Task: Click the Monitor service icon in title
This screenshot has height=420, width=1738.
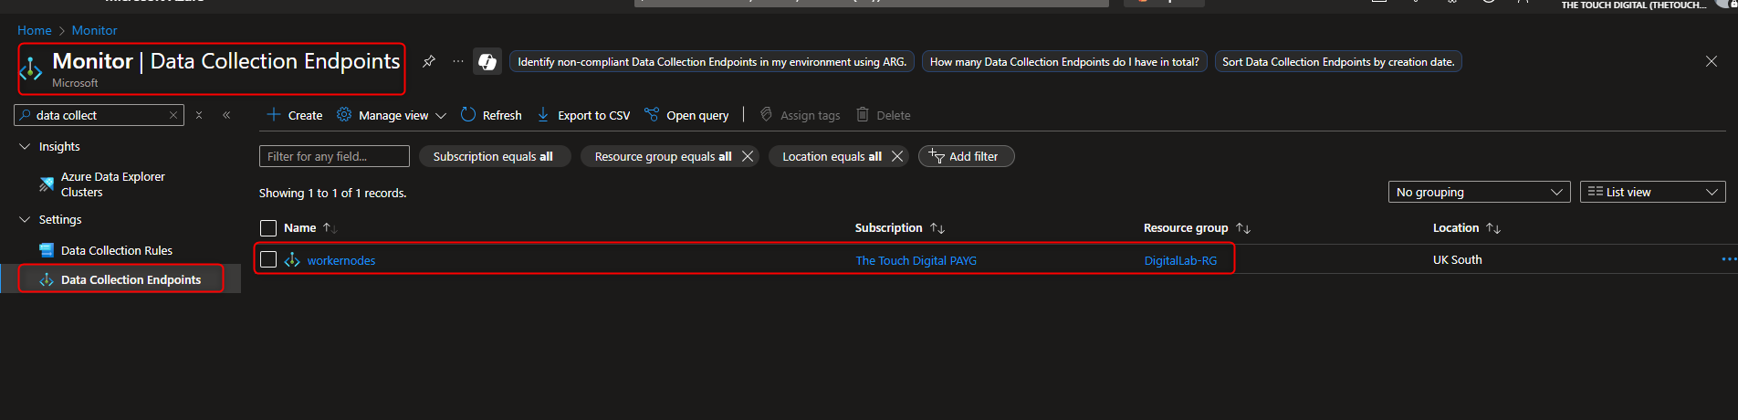Action: tap(31, 68)
